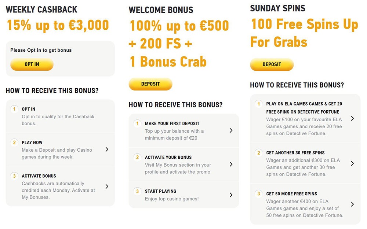367x229 pixels.
Task: Click the 15% up to €3,000 headline
Action: (58, 25)
